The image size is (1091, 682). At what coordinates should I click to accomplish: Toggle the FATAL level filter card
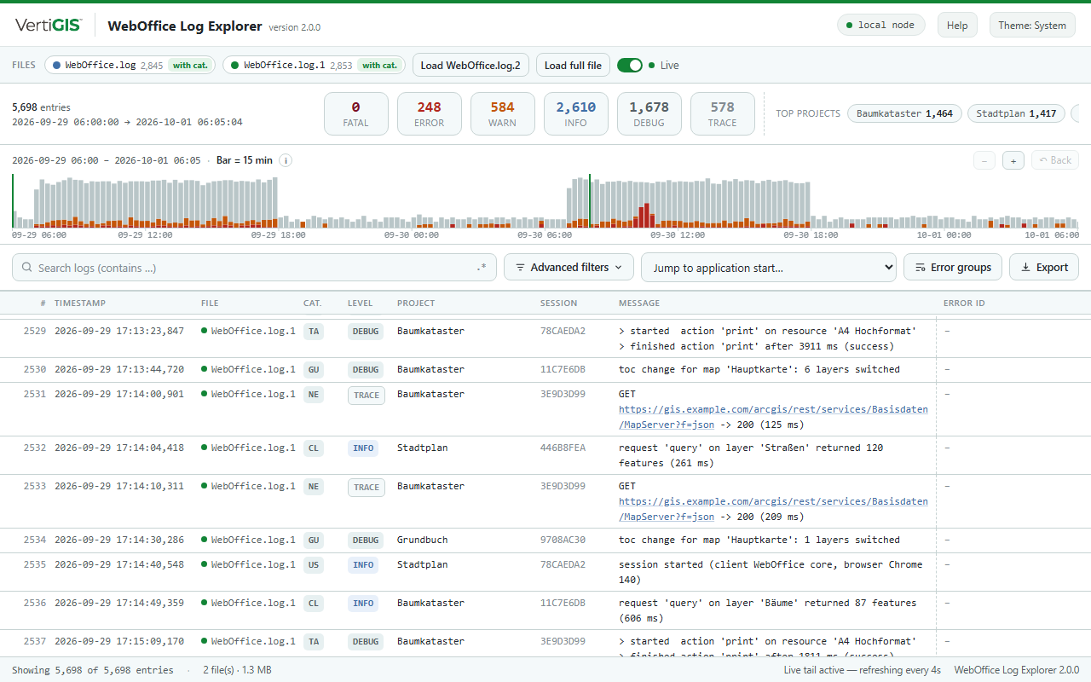[356, 113]
